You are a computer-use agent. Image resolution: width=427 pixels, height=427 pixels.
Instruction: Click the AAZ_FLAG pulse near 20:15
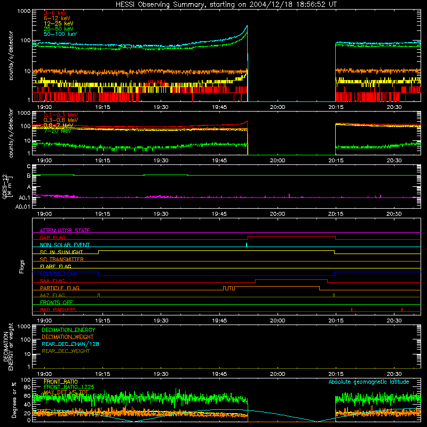coord(334,295)
